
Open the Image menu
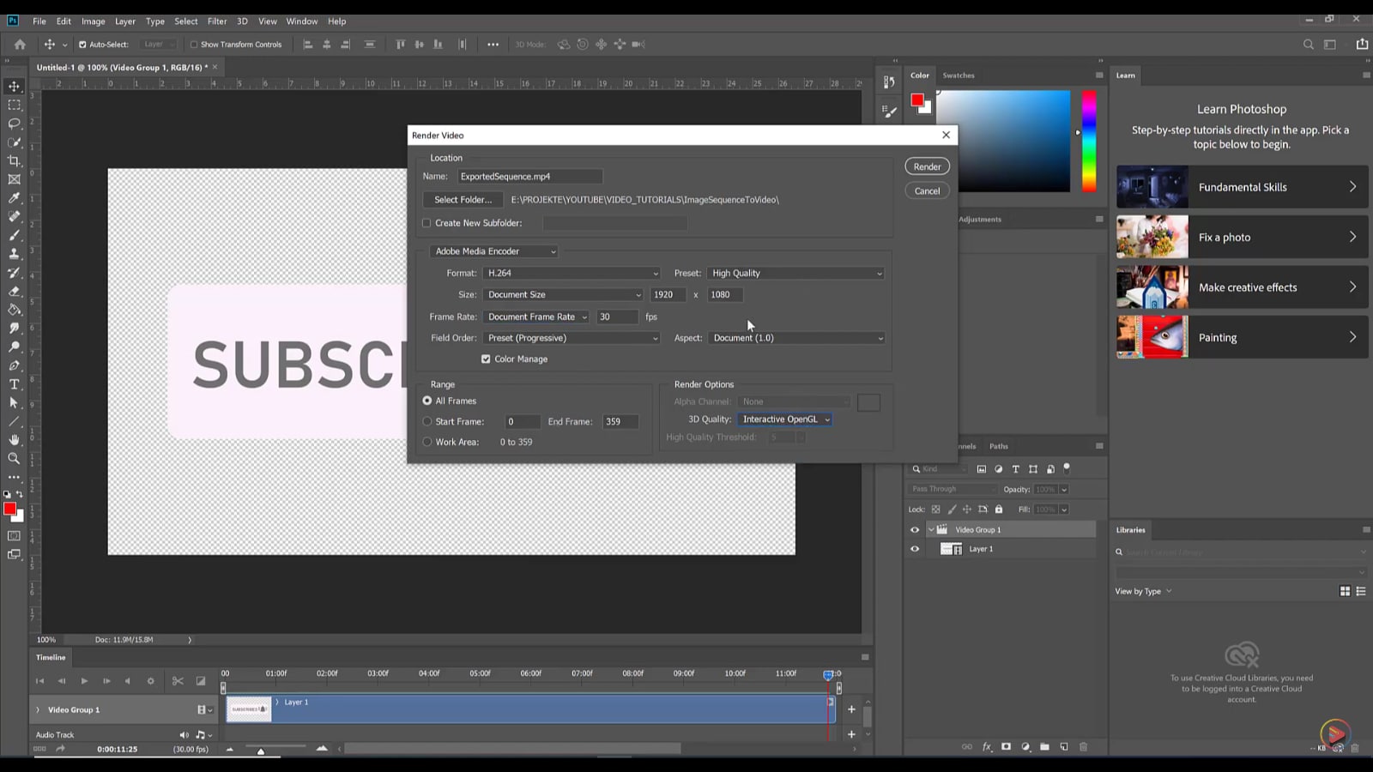(93, 21)
